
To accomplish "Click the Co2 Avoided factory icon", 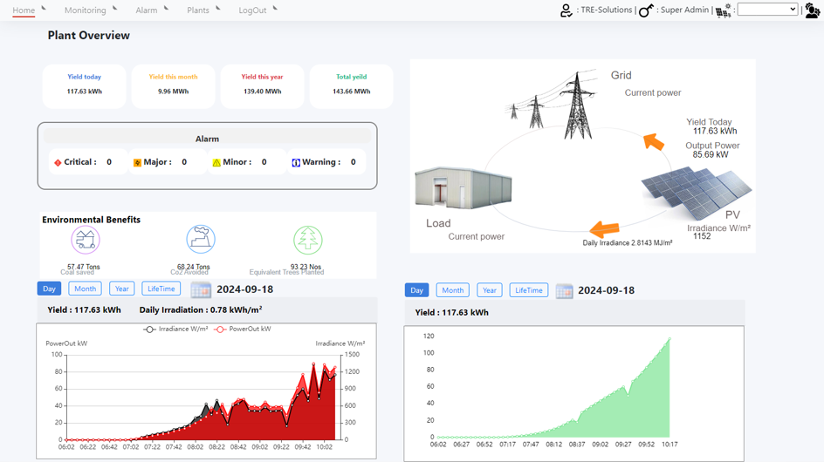I will [x=201, y=239].
